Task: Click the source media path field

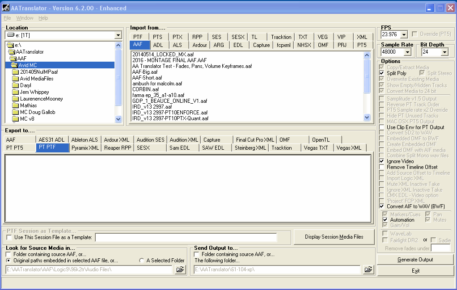Action: click(x=89, y=269)
